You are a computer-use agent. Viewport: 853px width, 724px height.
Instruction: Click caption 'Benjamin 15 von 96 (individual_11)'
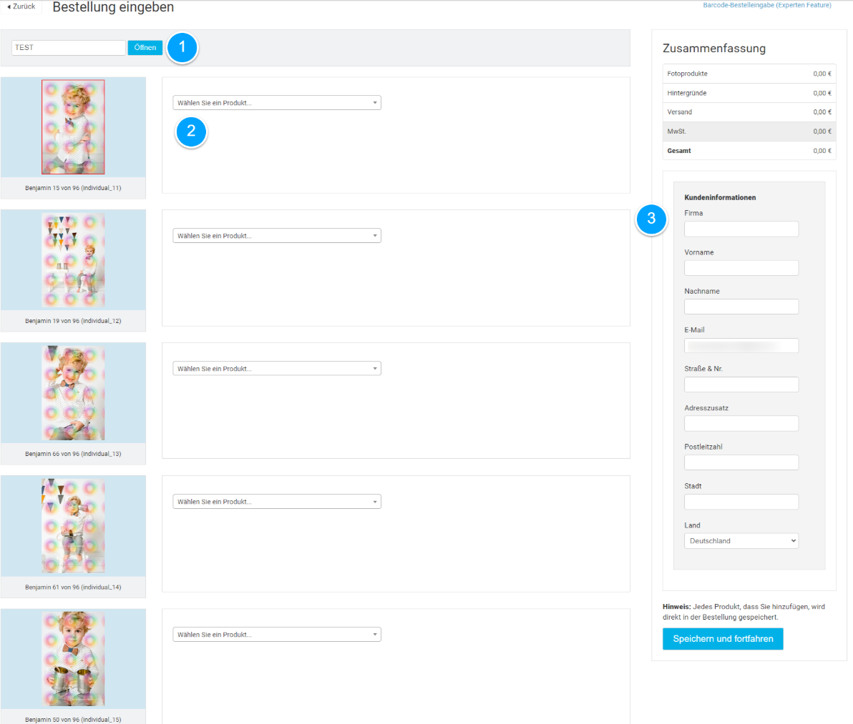pyautogui.click(x=73, y=188)
